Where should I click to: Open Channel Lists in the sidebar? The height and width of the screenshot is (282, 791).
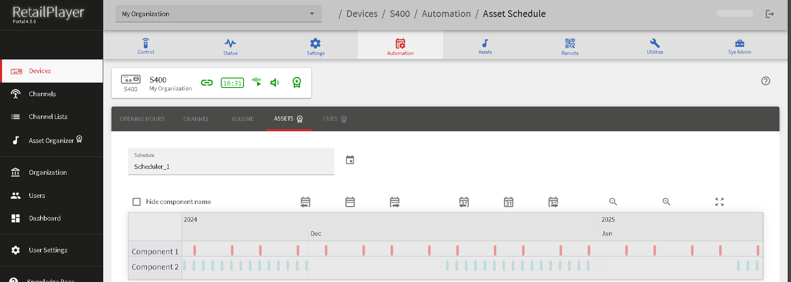(48, 117)
